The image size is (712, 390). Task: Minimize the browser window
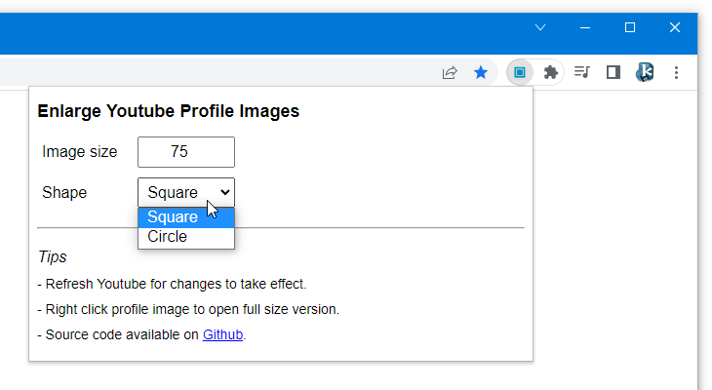(585, 27)
